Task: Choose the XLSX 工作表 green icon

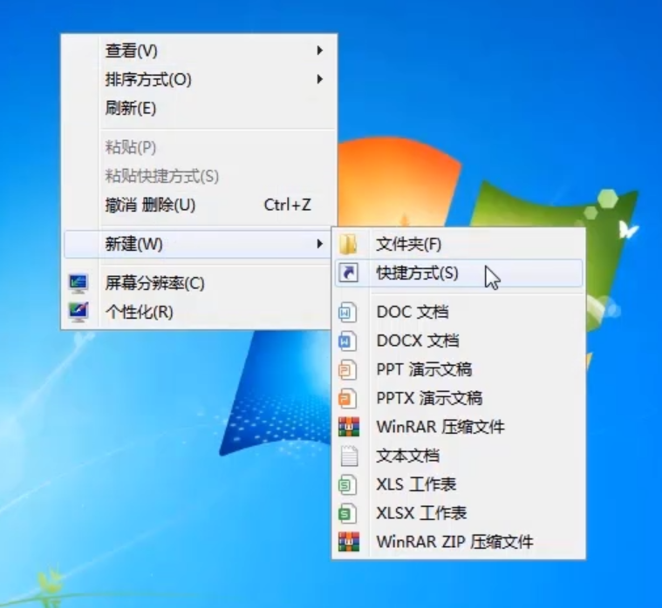Action: coord(348,513)
